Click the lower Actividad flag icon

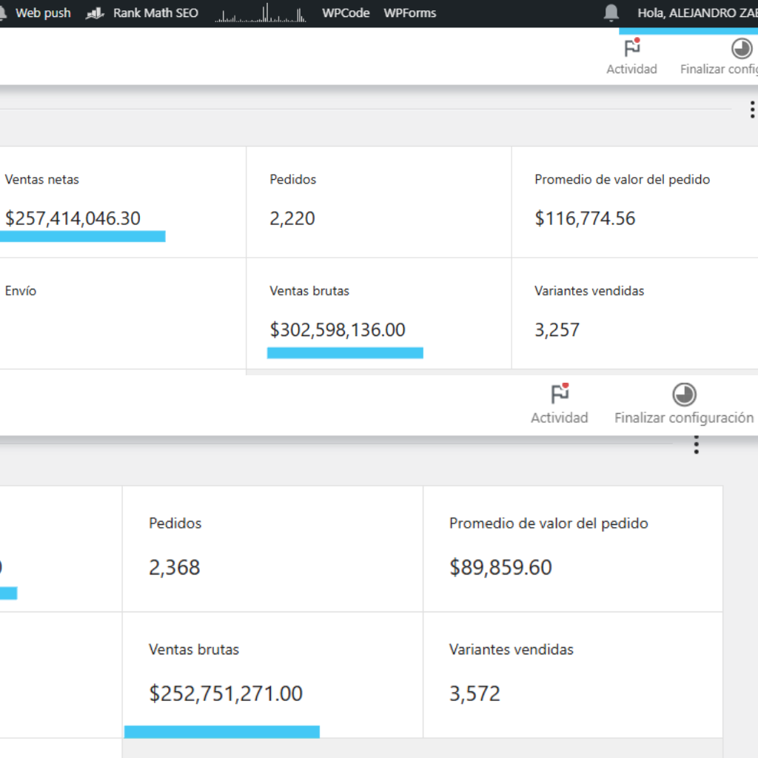[560, 395]
